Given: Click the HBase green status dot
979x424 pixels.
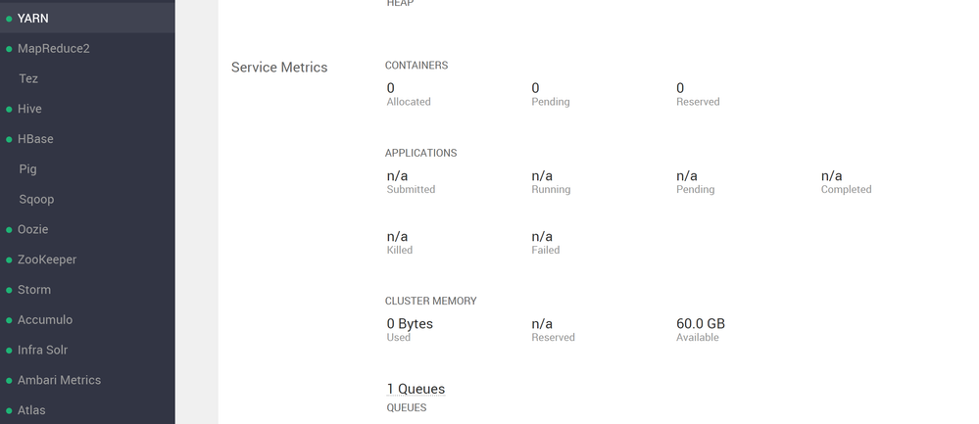Looking at the screenshot, I should pos(9,140).
